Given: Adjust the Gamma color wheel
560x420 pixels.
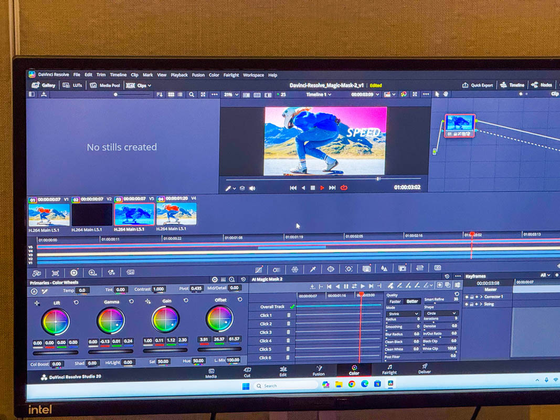Looking at the screenshot, I should click(111, 320).
